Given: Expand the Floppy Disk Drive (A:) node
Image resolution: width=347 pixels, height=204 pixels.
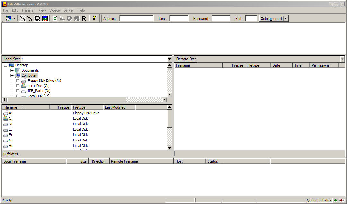Looking at the screenshot, I should (x=18, y=81).
